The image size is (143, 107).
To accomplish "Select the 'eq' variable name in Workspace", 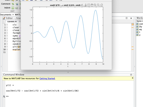I will [x=140, y=29].
